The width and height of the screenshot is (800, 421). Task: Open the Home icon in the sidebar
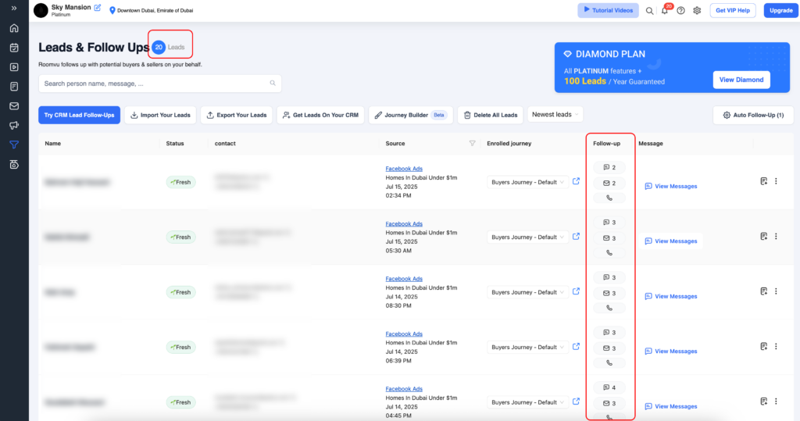tap(14, 28)
